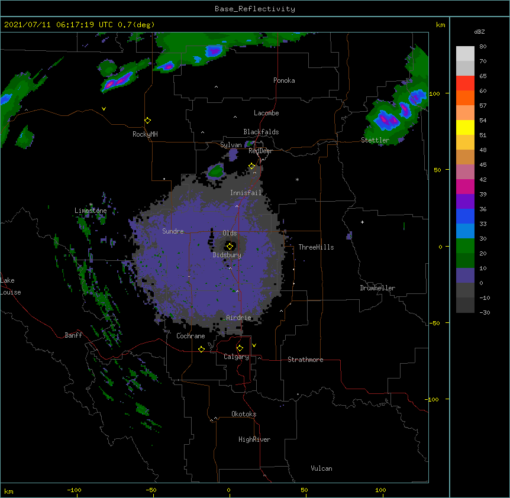Click the Banff label
The width and height of the screenshot is (510, 498).
tap(73, 335)
